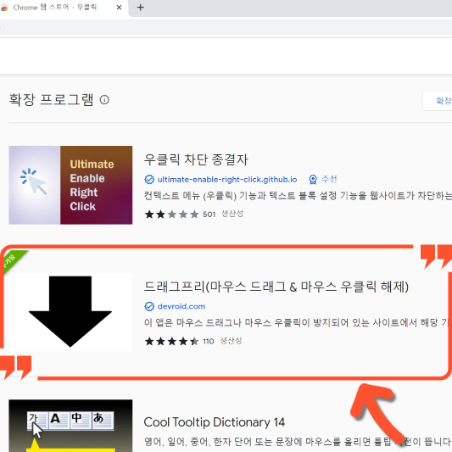Open the 우클릭 차단 종결자 extension title

[x=196, y=159]
